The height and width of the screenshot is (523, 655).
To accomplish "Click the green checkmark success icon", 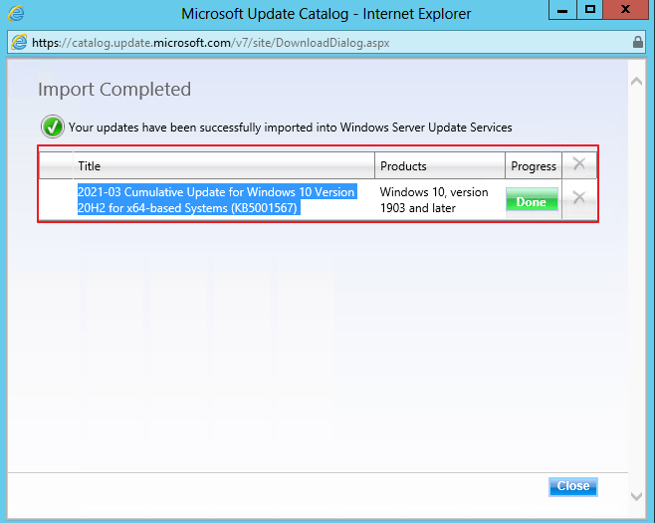I will point(53,127).
